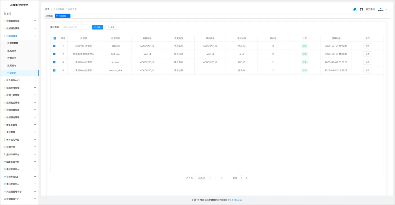Go to the previous page arrow in pagination
The width and height of the screenshot is (395, 205).
(x=215, y=178)
